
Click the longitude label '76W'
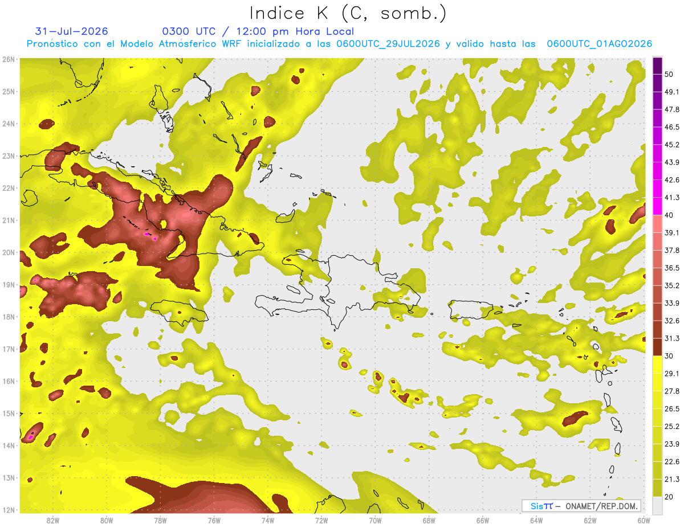[x=214, y=520]
